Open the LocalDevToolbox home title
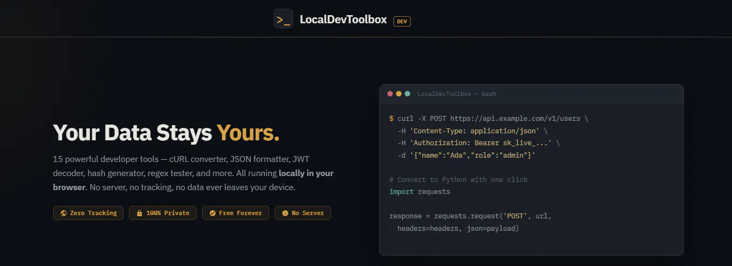Image resolution: width=732 pixels, height=266 pixels. click(343, 20)
